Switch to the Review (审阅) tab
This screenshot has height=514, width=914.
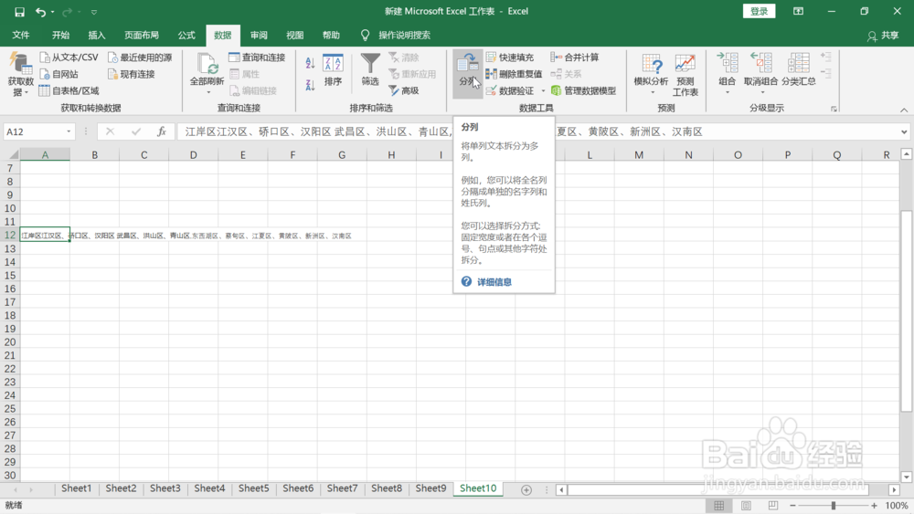coord(259,35)
